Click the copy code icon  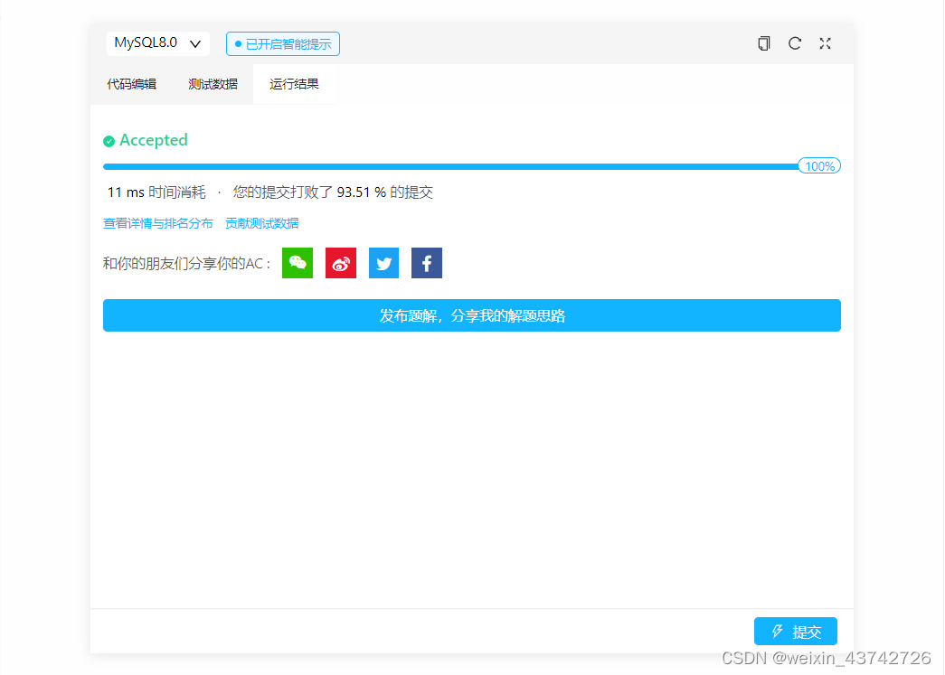click(x=763, y=43)
